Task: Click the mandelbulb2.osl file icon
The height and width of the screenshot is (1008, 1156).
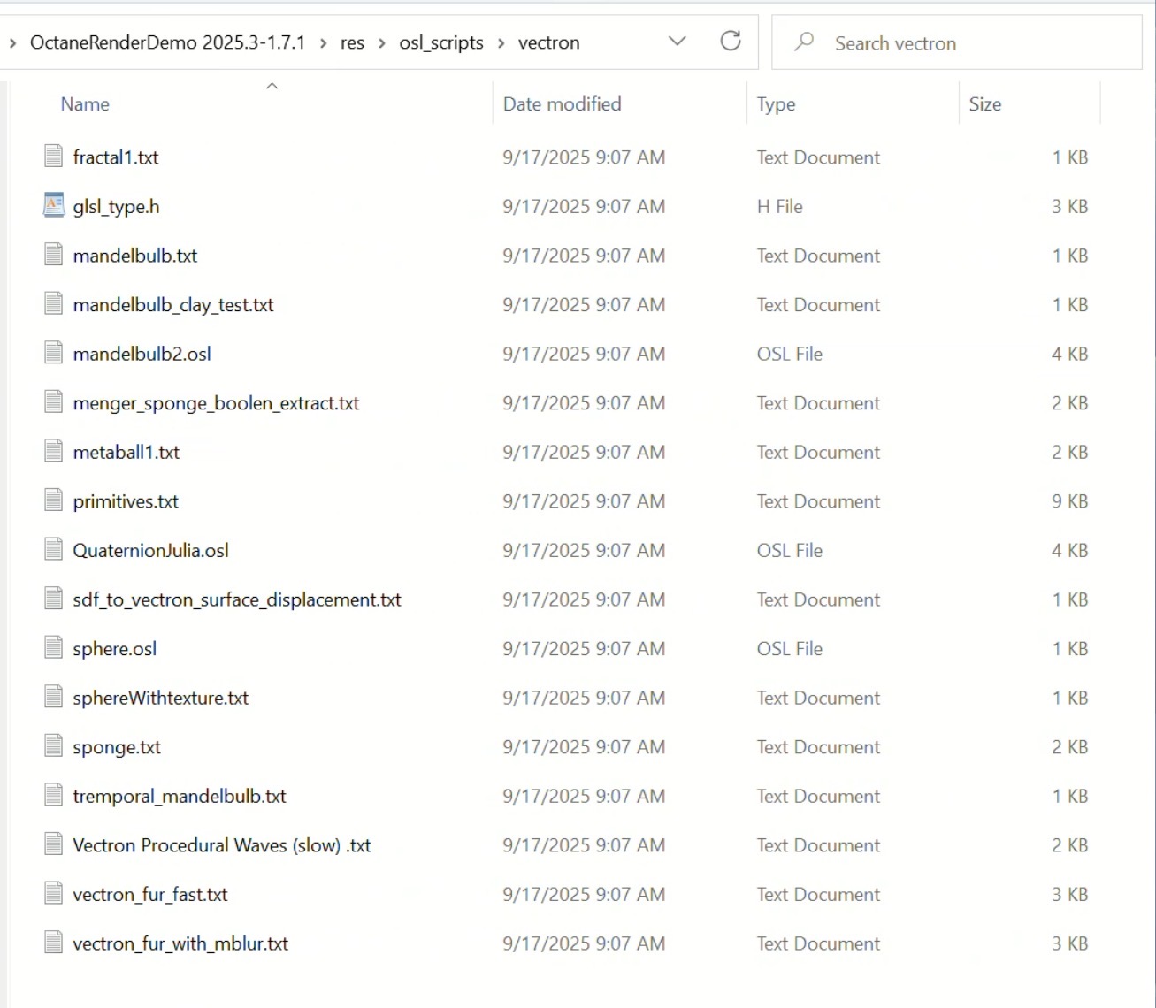Action: pyautogui.click(x=54, y=354)
